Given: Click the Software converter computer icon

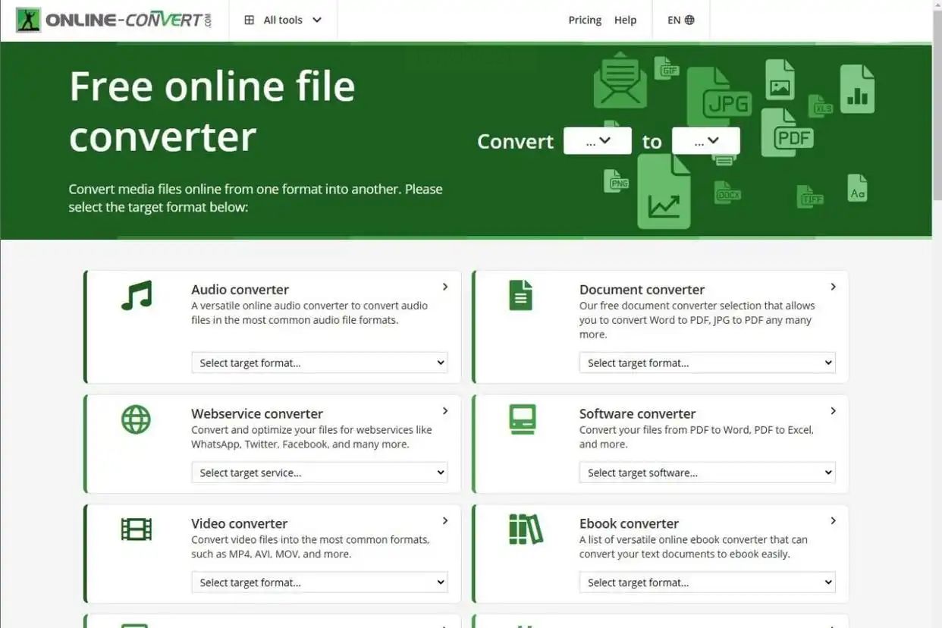Looking at the screenshot, I should 523,419.
